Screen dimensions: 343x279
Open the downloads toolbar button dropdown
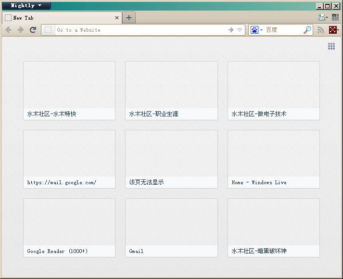(323, 17)
